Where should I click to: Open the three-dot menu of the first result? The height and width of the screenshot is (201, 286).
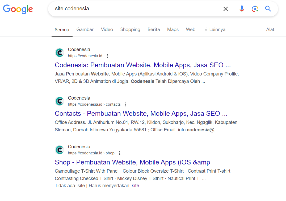(107, 56)
